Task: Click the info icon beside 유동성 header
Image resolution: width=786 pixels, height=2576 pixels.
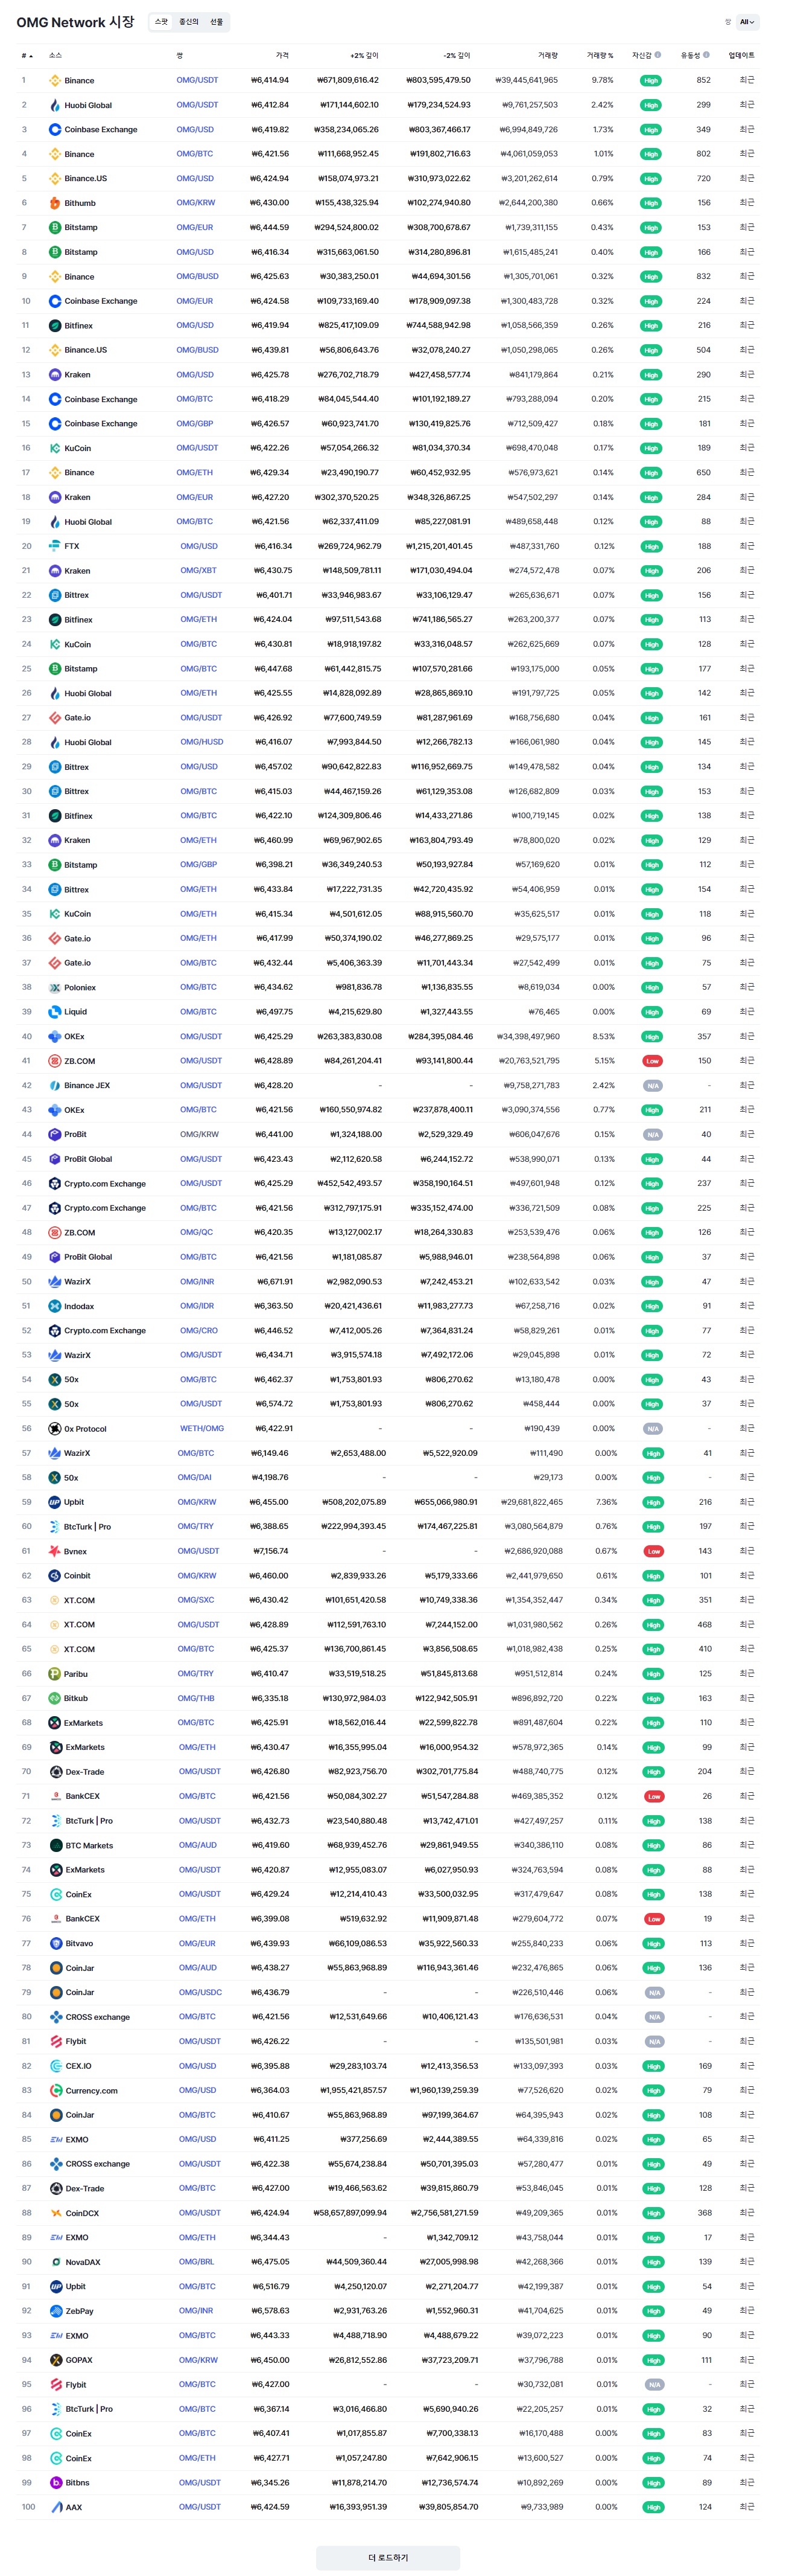Action: (x=706, y=55)
